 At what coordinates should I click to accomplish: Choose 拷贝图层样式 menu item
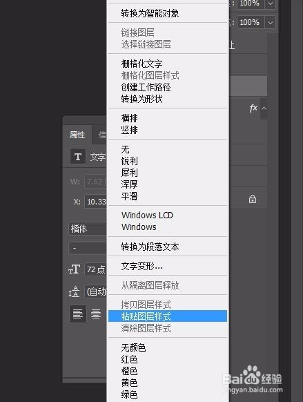168,305
